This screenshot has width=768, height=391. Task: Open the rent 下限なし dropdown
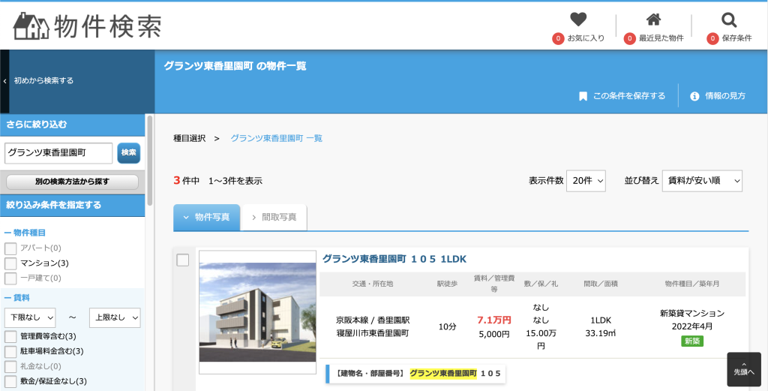30,317
